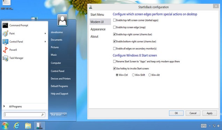Switch to the About tab

pyautogui.click(x=95, y=36)
